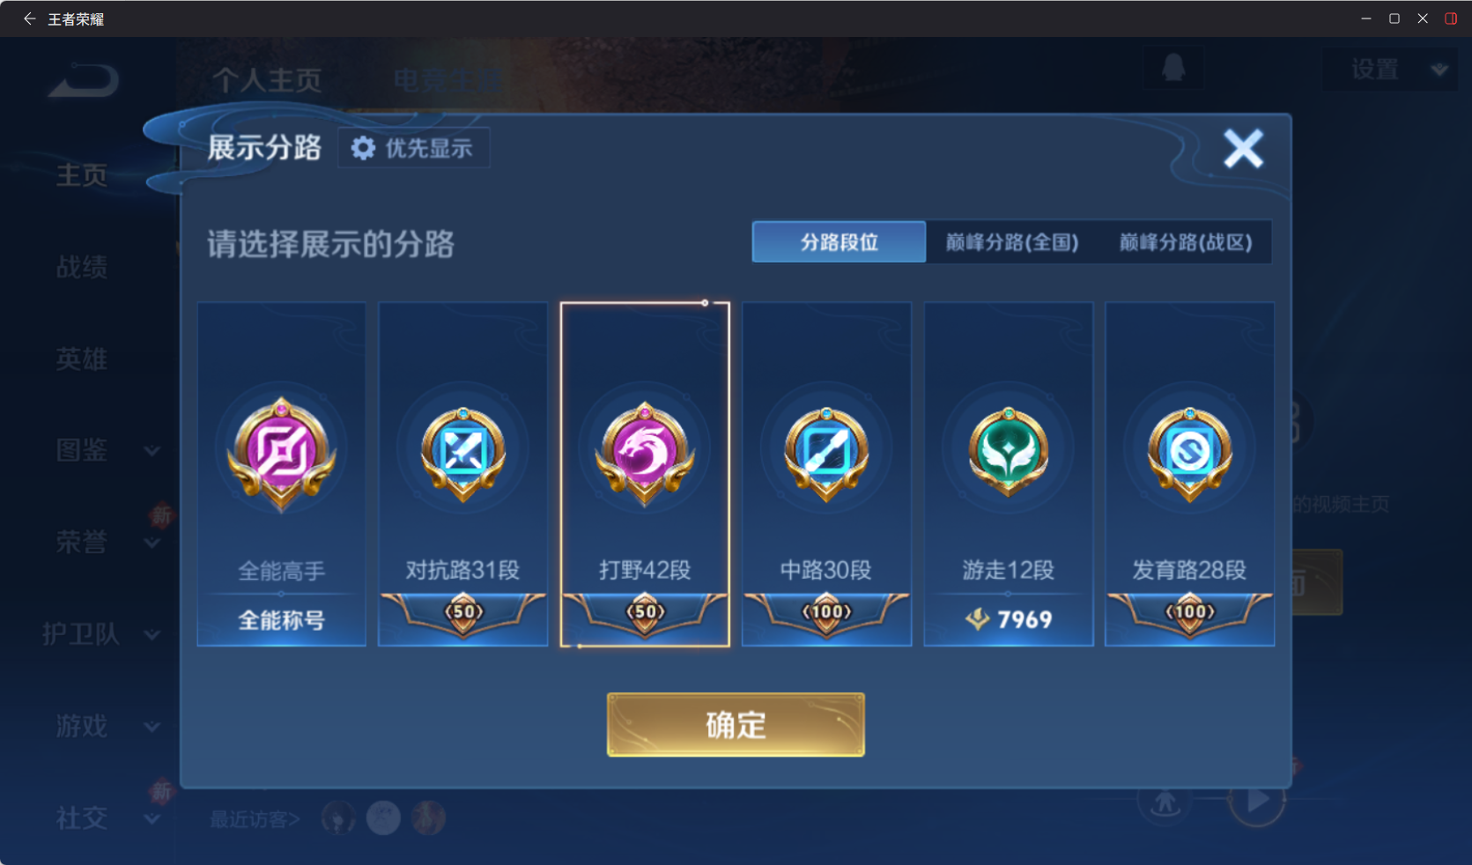This screenshot has width=1472, height=865.
Task: Select the 全能高手 badge icon
Action: [282, 454]
